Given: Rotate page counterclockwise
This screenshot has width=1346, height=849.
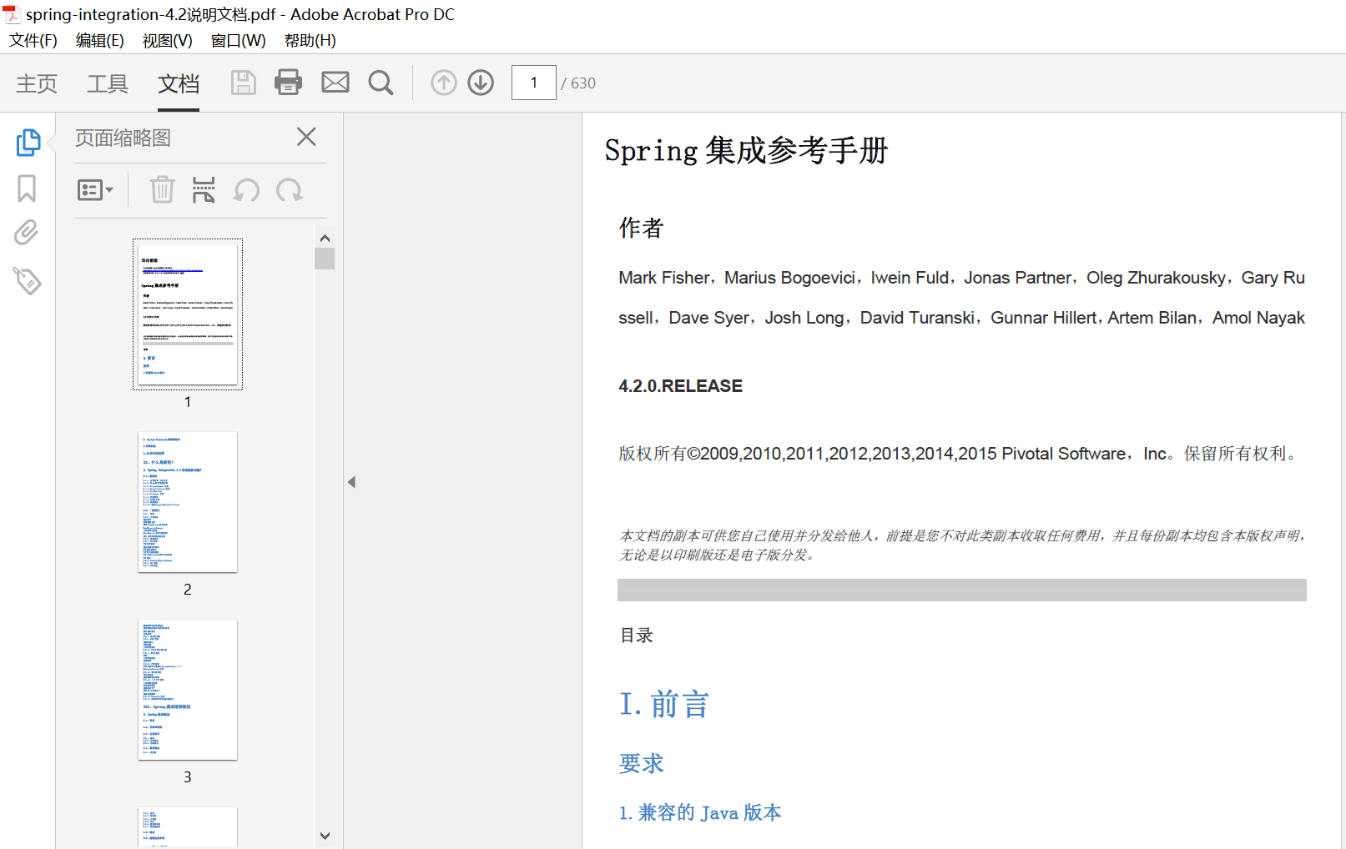Looking at the screenshot, I should pyautogui.click(x=246, y=191).
